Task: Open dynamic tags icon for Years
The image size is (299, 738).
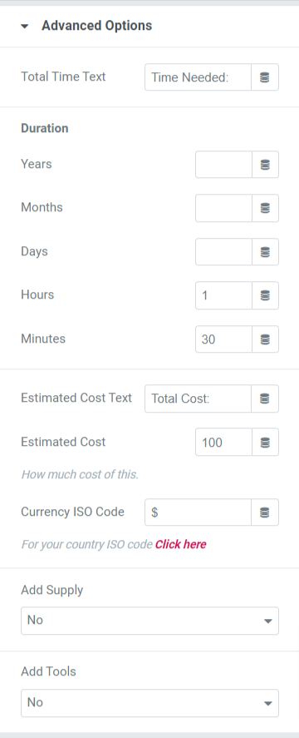Action: [x=265, y=164]
